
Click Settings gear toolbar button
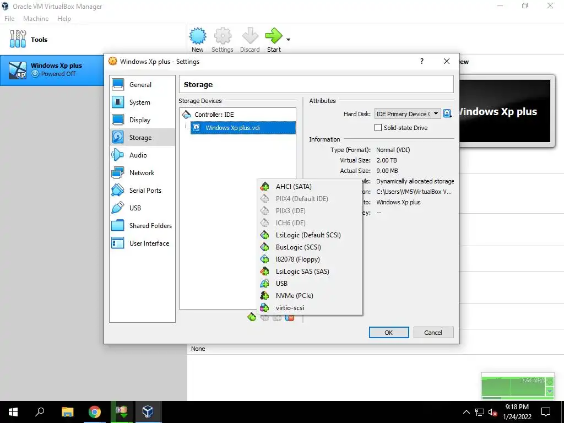point(223,40)
